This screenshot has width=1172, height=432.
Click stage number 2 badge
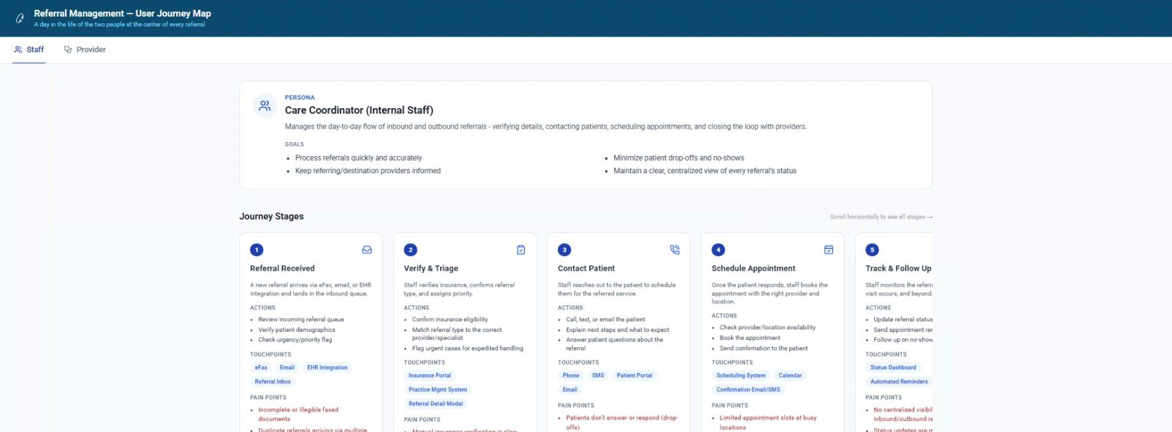410,250
